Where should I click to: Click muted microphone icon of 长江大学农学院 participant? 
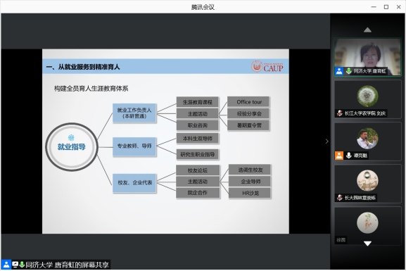pyautogui.click(x=340, y=113)
